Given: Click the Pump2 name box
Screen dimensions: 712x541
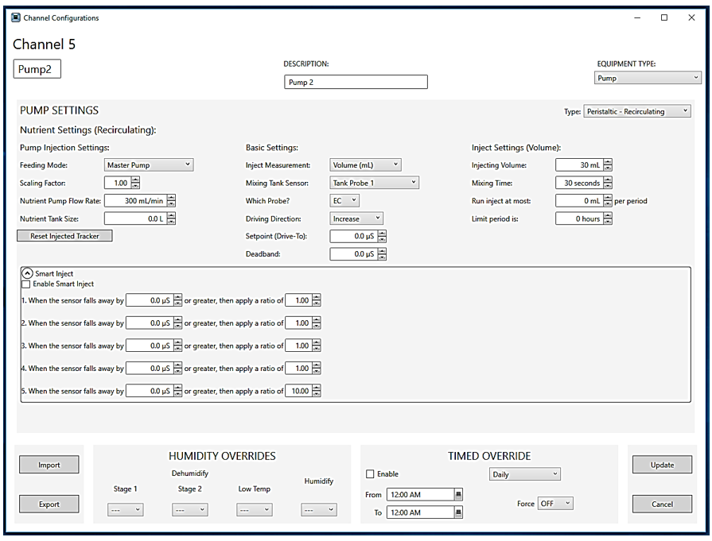Looking at the screenshot, I should click(37, 69).
